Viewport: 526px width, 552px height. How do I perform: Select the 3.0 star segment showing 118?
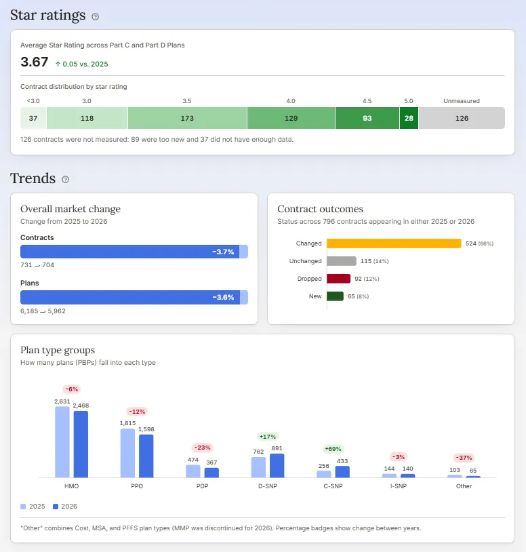click(87, 118)
